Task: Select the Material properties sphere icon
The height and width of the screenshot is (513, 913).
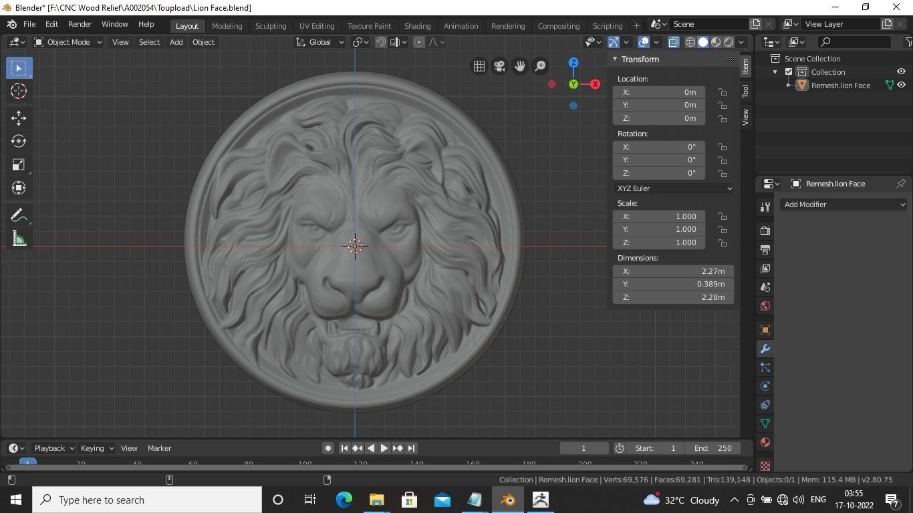Action: [x=764, y=442]
